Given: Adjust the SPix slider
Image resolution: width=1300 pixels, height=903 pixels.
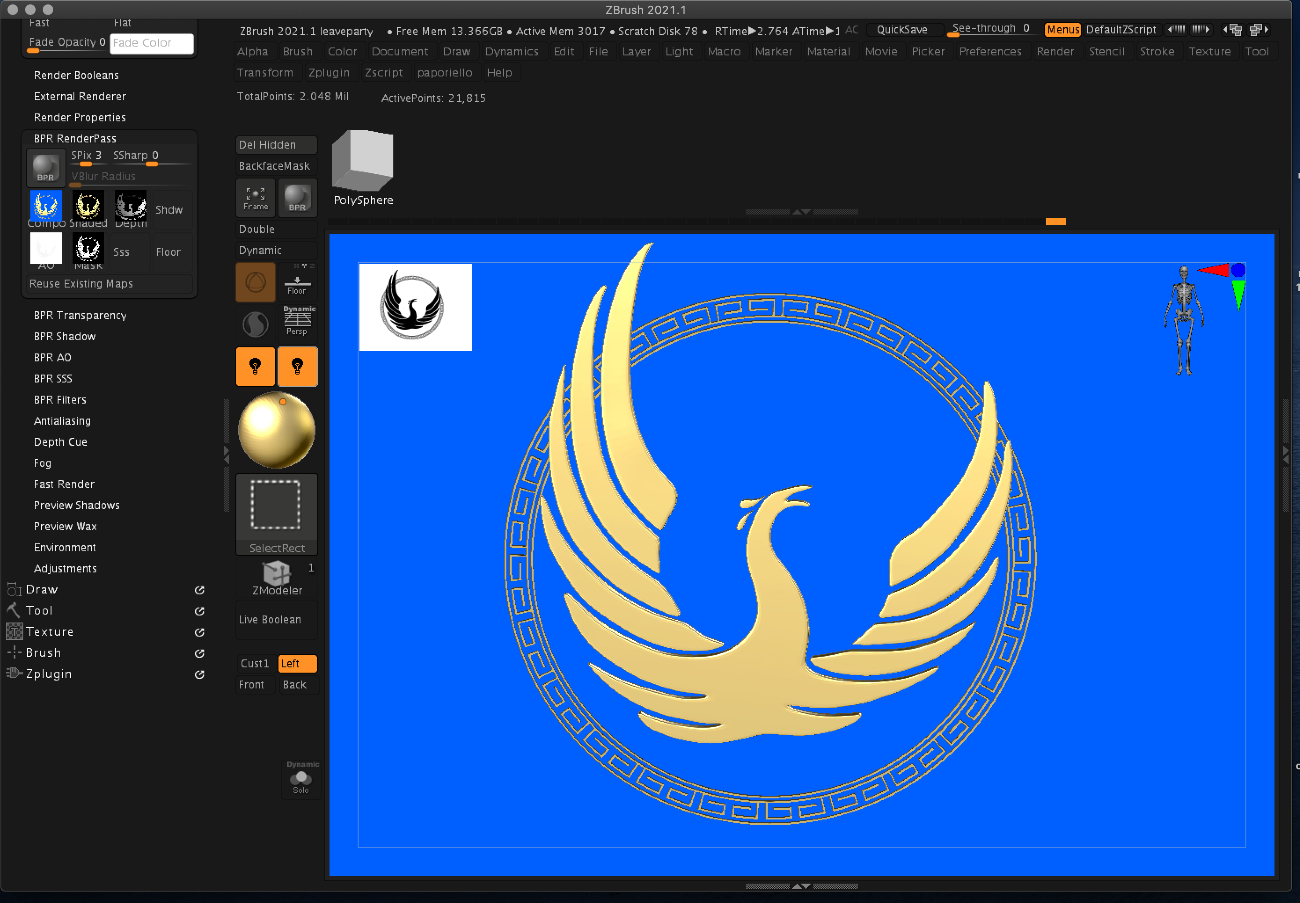Looking at the screenshot, I should point(88,157).
